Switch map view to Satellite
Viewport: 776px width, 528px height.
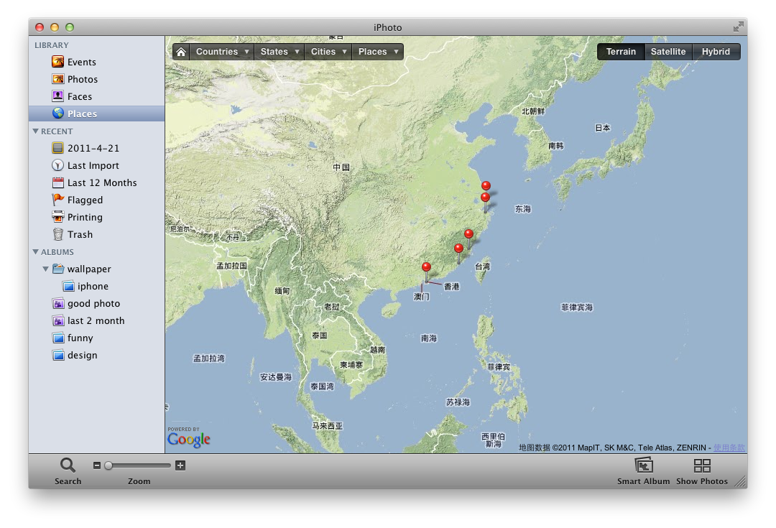[668, 52]
